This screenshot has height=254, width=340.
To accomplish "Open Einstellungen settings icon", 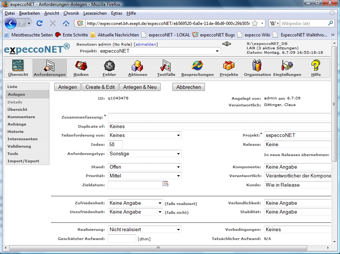I will (287, 66).
